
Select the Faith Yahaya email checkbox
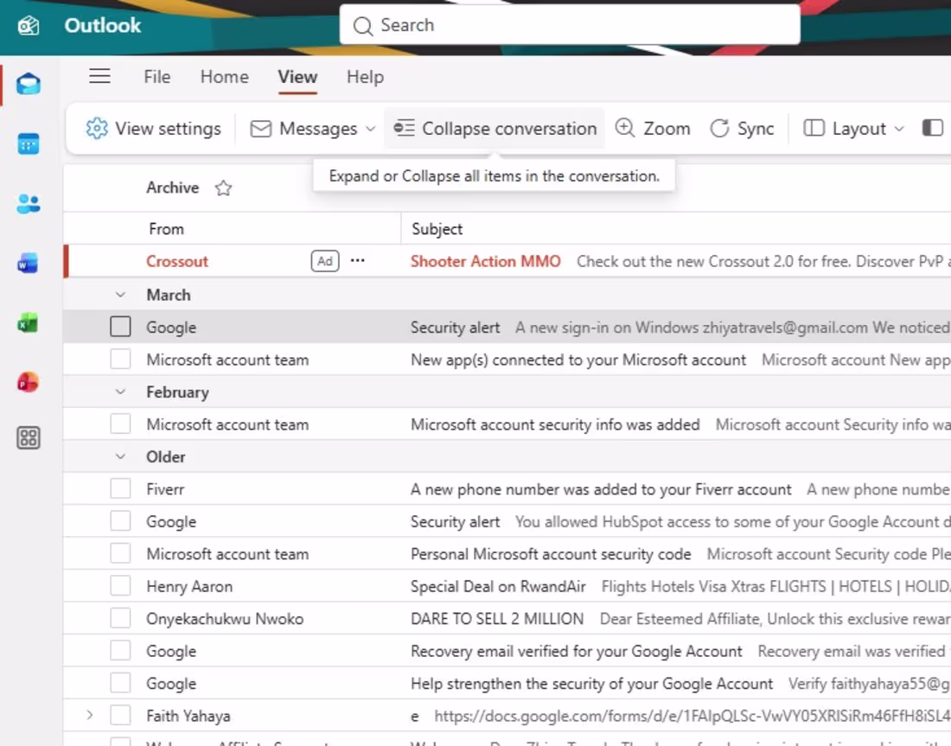pos(120,716)
